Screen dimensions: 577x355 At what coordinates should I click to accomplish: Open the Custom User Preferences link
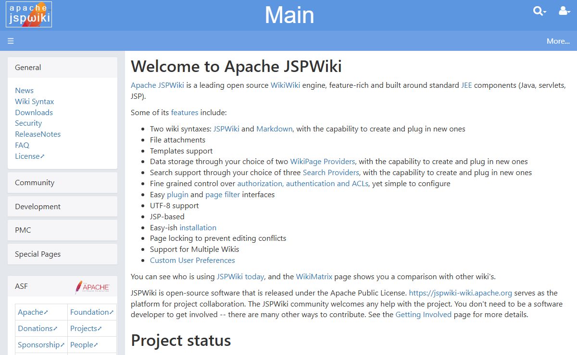(x=192, y=260)
